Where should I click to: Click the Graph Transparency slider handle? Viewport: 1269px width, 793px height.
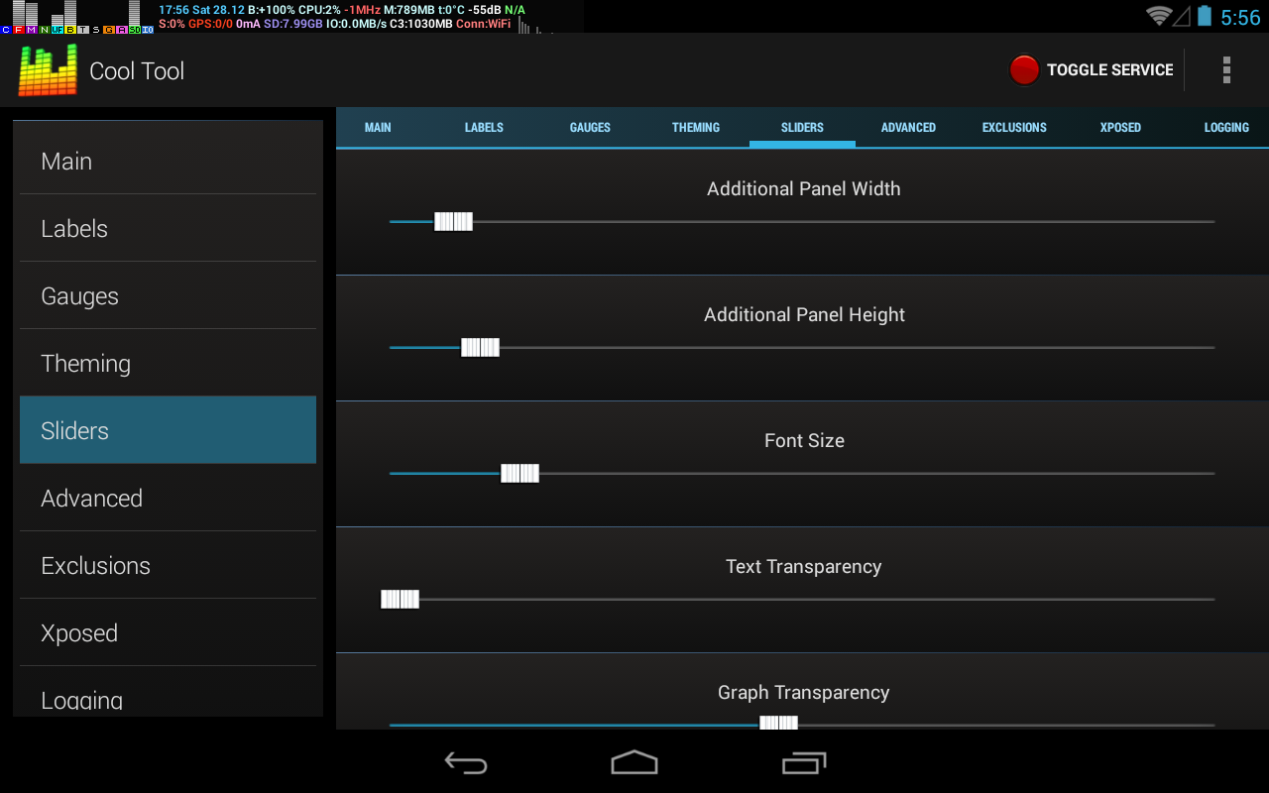pos(778,723)
